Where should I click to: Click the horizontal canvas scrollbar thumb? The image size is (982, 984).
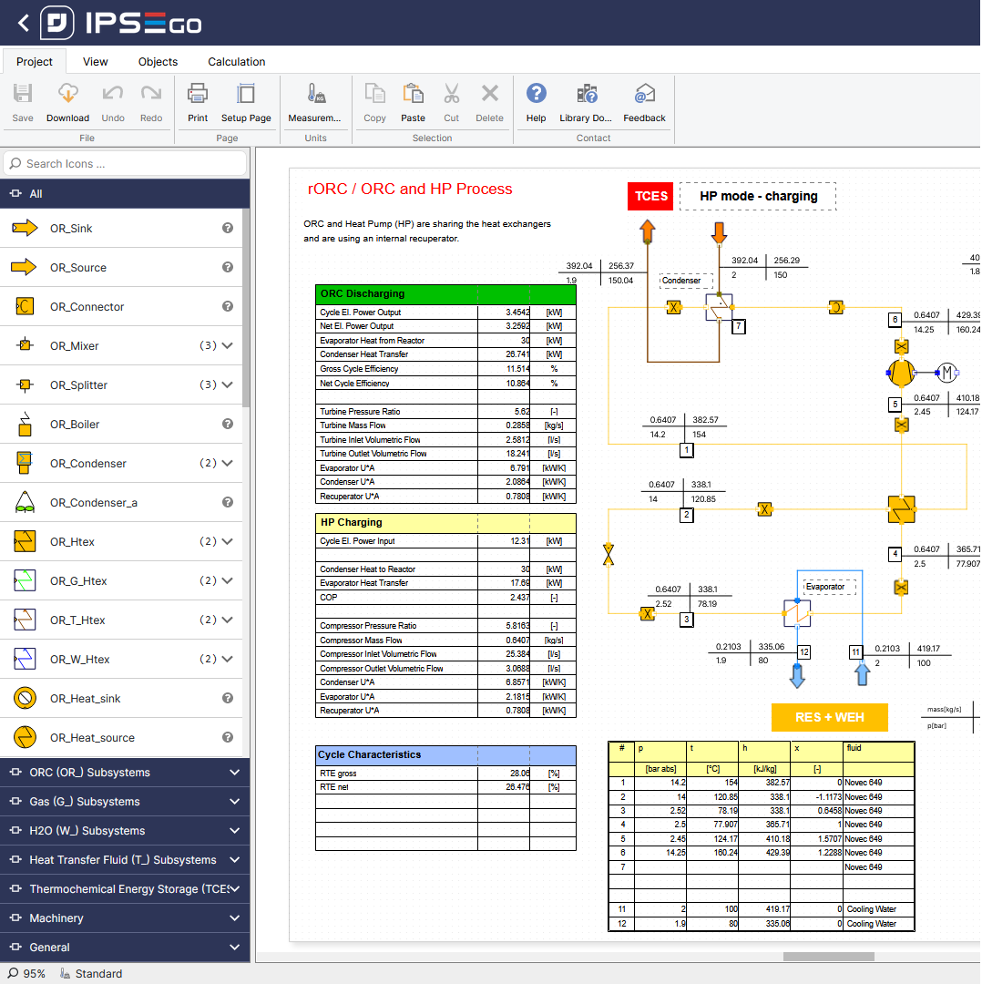[x=828, y=957]
